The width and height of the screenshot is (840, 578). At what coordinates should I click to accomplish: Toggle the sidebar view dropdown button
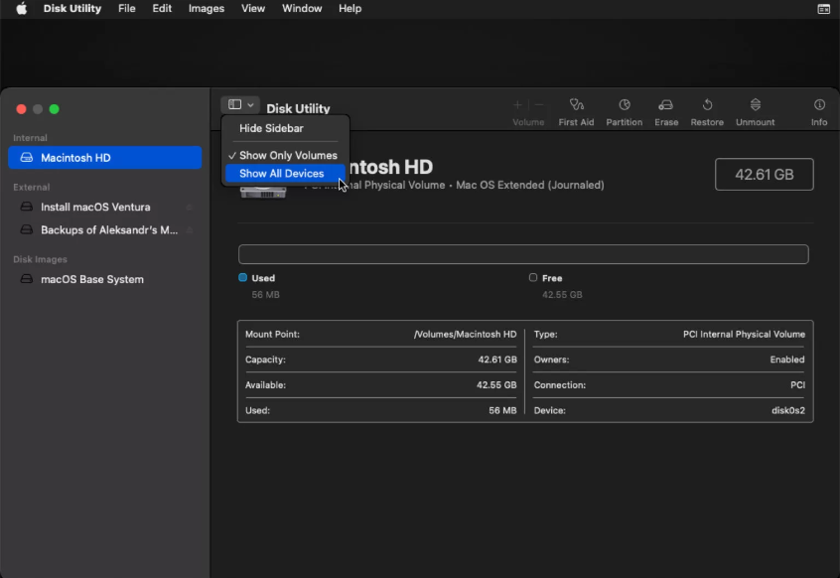point(240,104)
